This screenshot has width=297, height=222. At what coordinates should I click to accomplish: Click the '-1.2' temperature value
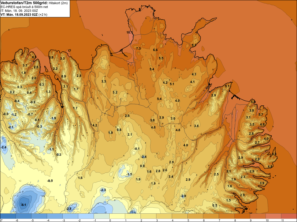click(x=14, y=115)
